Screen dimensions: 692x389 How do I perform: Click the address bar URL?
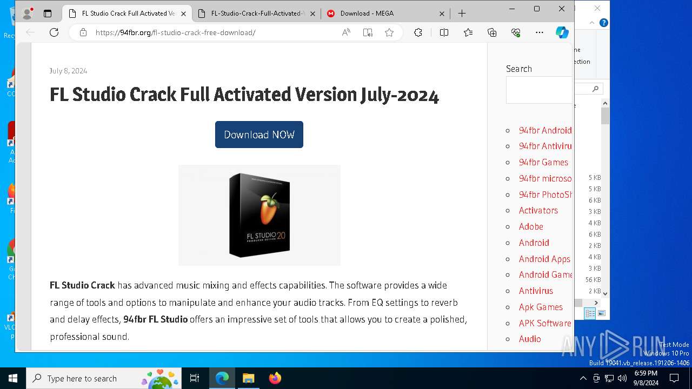[175, 32]
